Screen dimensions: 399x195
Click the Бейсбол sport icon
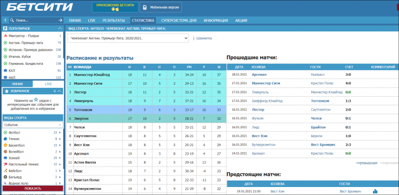click(x=5, y=171)
